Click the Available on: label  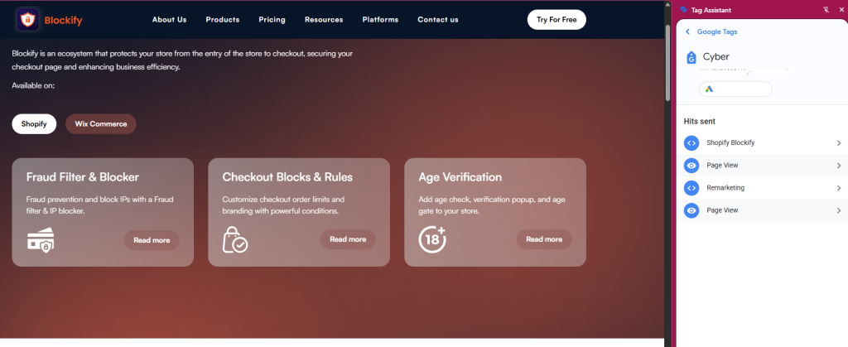[33, 85]
